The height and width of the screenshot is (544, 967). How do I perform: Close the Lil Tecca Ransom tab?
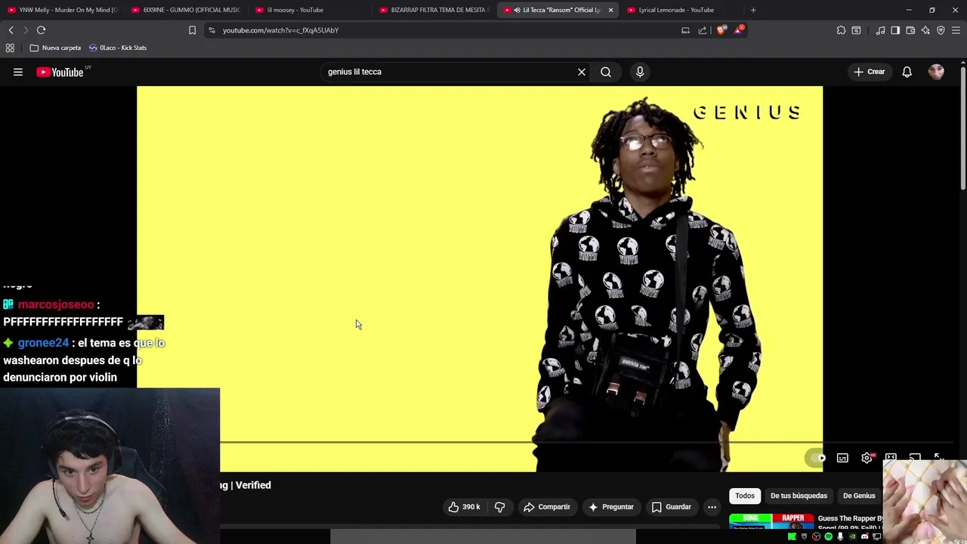coord(610,10)
